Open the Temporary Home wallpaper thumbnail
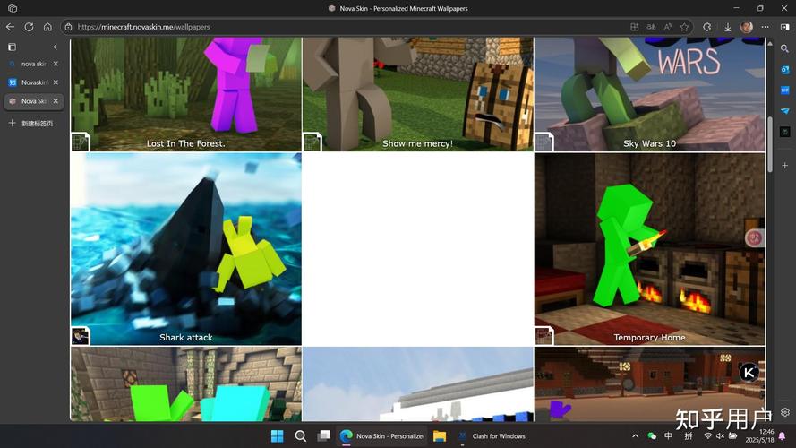This screenshot has width=796, height=448. [649, 249]
